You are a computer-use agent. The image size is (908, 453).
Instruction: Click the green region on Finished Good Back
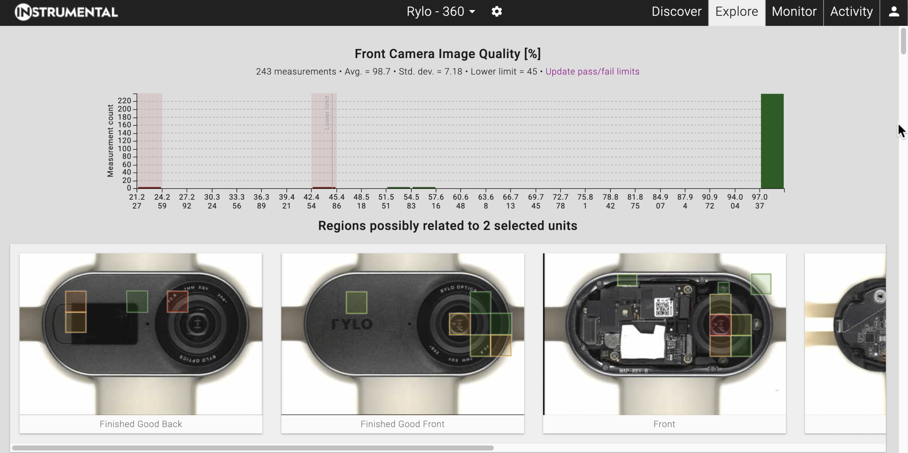(x=137, y=301)
